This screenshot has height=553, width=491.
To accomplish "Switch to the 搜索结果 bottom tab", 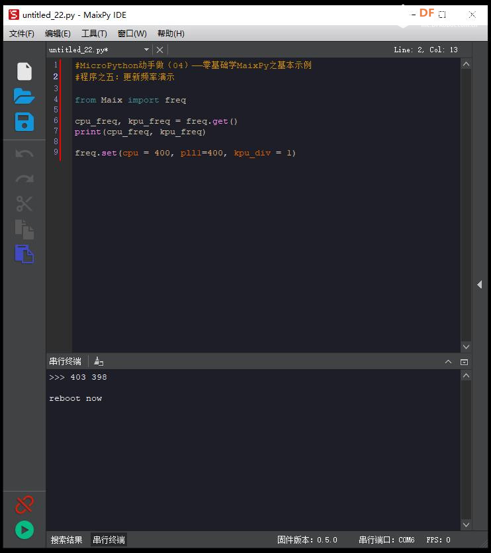I will (66, 540).
